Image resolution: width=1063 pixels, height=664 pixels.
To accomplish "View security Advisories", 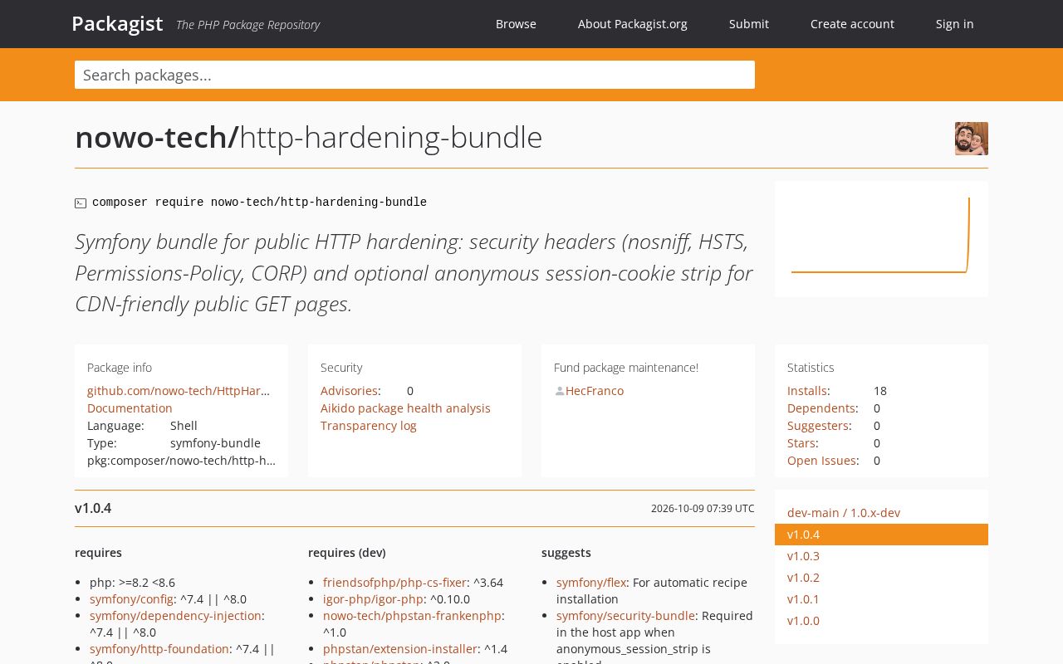I will click(x=349, y=391).
